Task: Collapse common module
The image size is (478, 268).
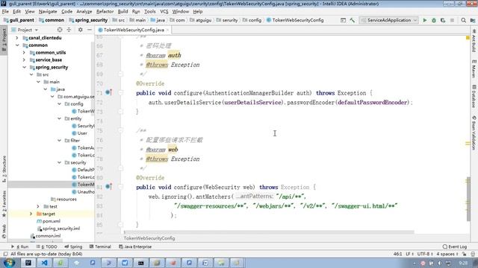Action: point(17,45)
